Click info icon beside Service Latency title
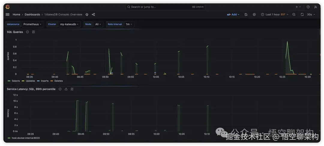This screenshot has width=324, height=146. 60,89
